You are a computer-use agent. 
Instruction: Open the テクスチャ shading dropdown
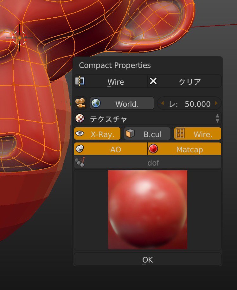point(148,118)
